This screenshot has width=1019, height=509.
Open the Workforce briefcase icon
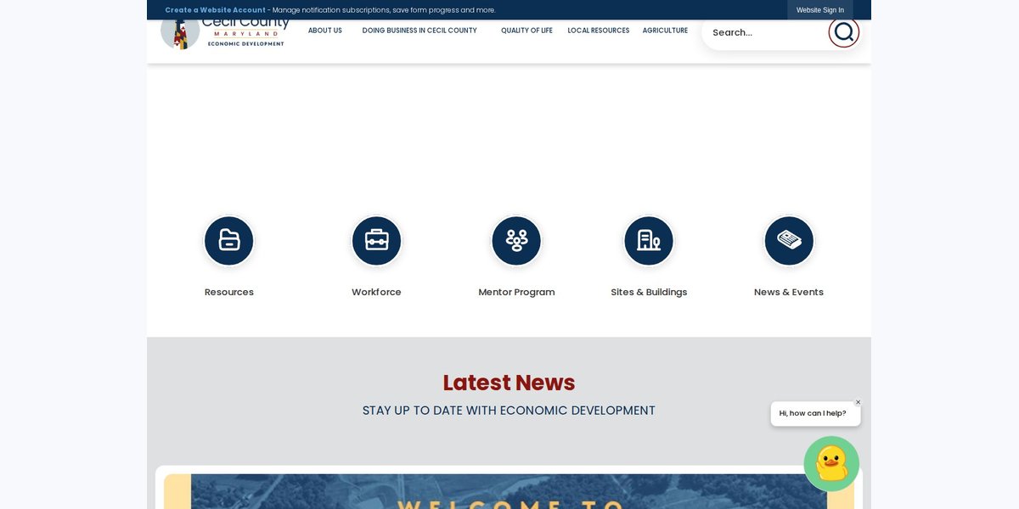coord(376,241)
